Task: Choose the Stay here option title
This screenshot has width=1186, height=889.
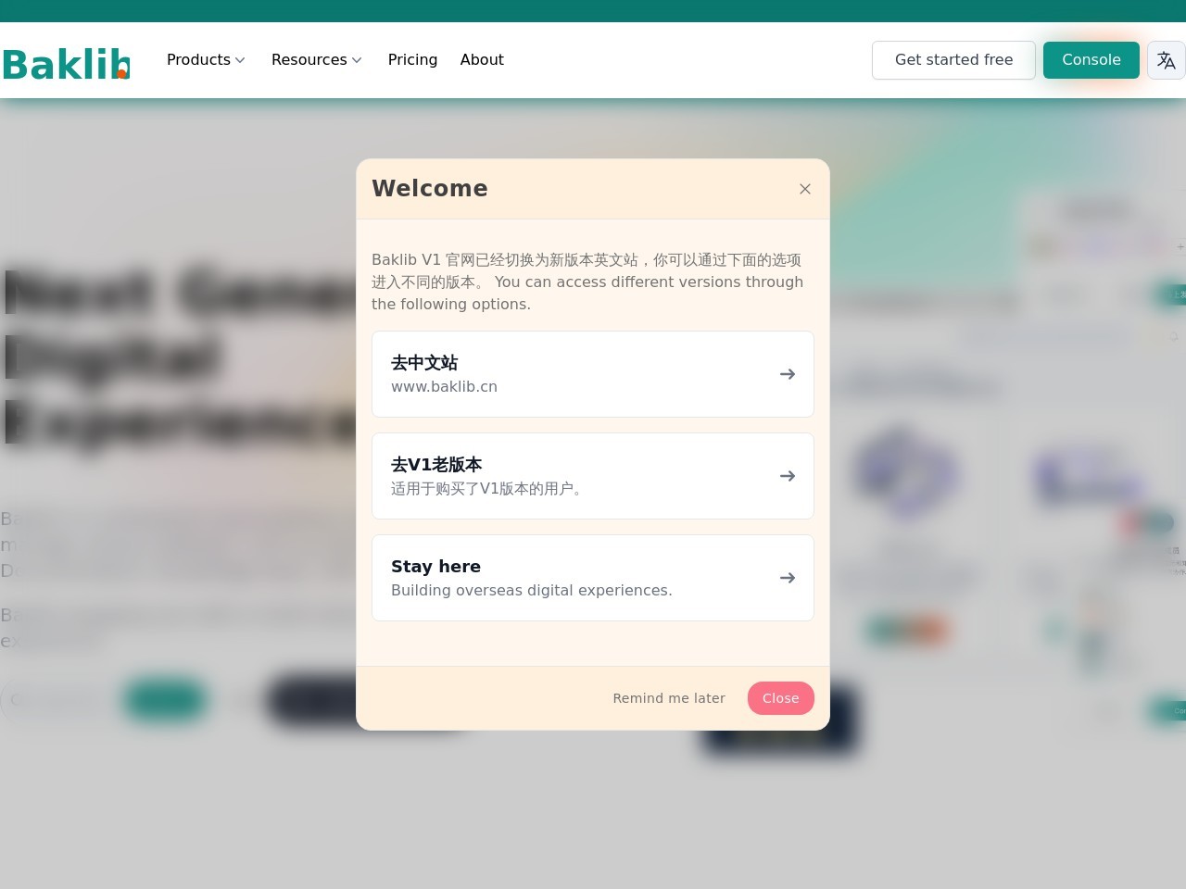Action: click(435, 566)
